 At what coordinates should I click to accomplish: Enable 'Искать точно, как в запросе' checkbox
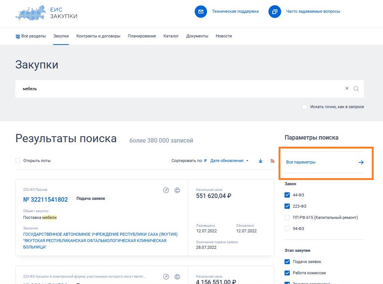pos(304,107)
